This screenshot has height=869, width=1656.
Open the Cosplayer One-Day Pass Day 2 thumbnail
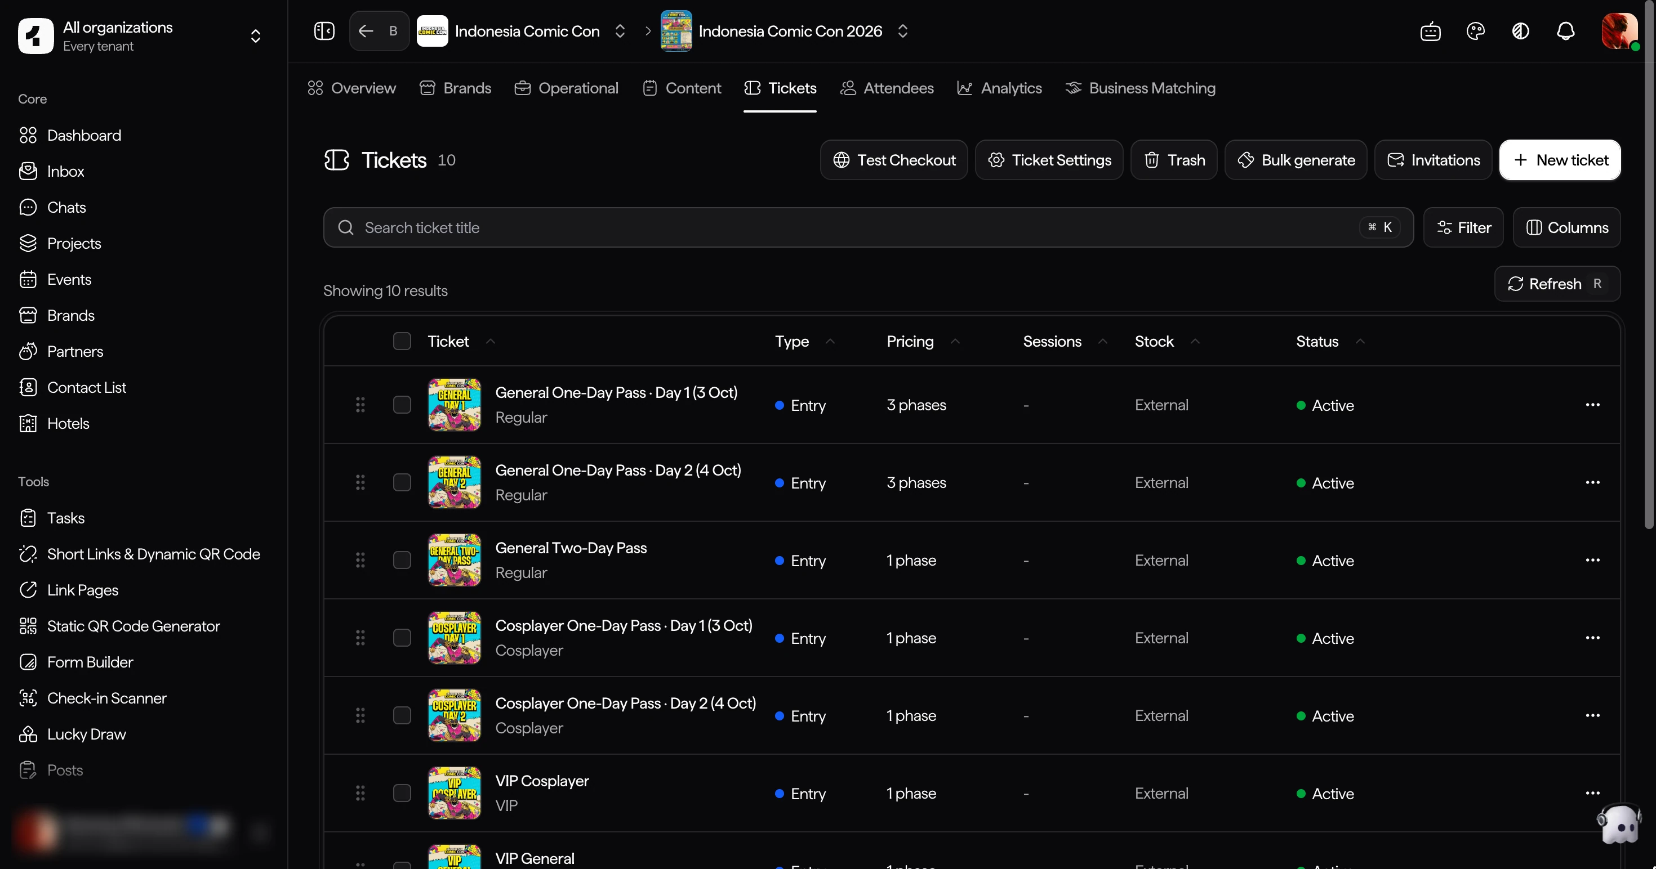pos(454,715)
